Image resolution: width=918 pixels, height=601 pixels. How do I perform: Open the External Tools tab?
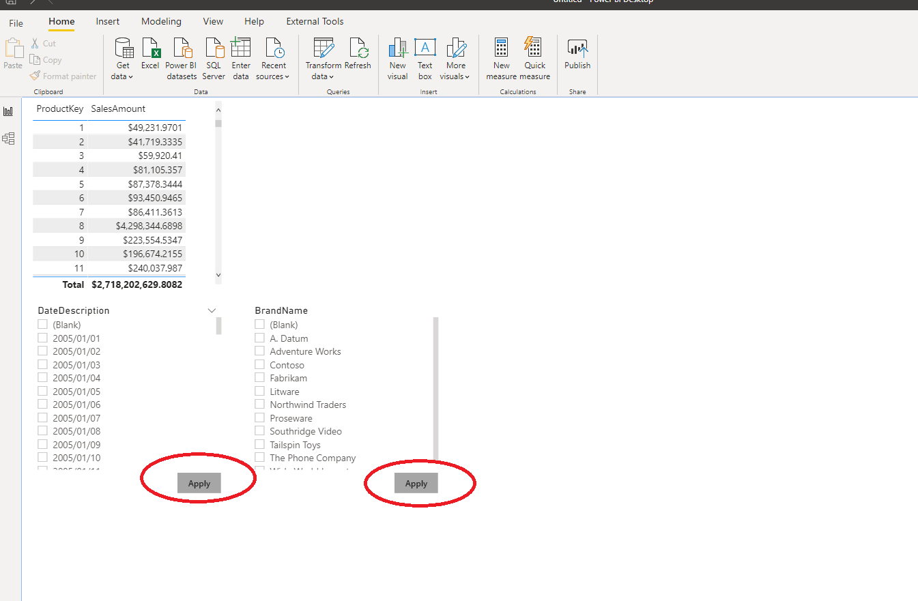315,21
